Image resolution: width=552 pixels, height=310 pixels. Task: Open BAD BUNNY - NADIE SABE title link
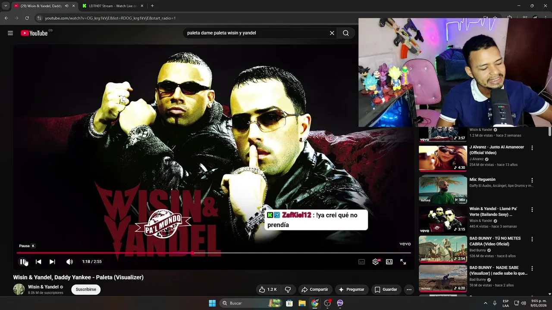pos(499,270)
